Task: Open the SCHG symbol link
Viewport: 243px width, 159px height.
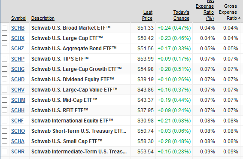Action: coord(18,69)
